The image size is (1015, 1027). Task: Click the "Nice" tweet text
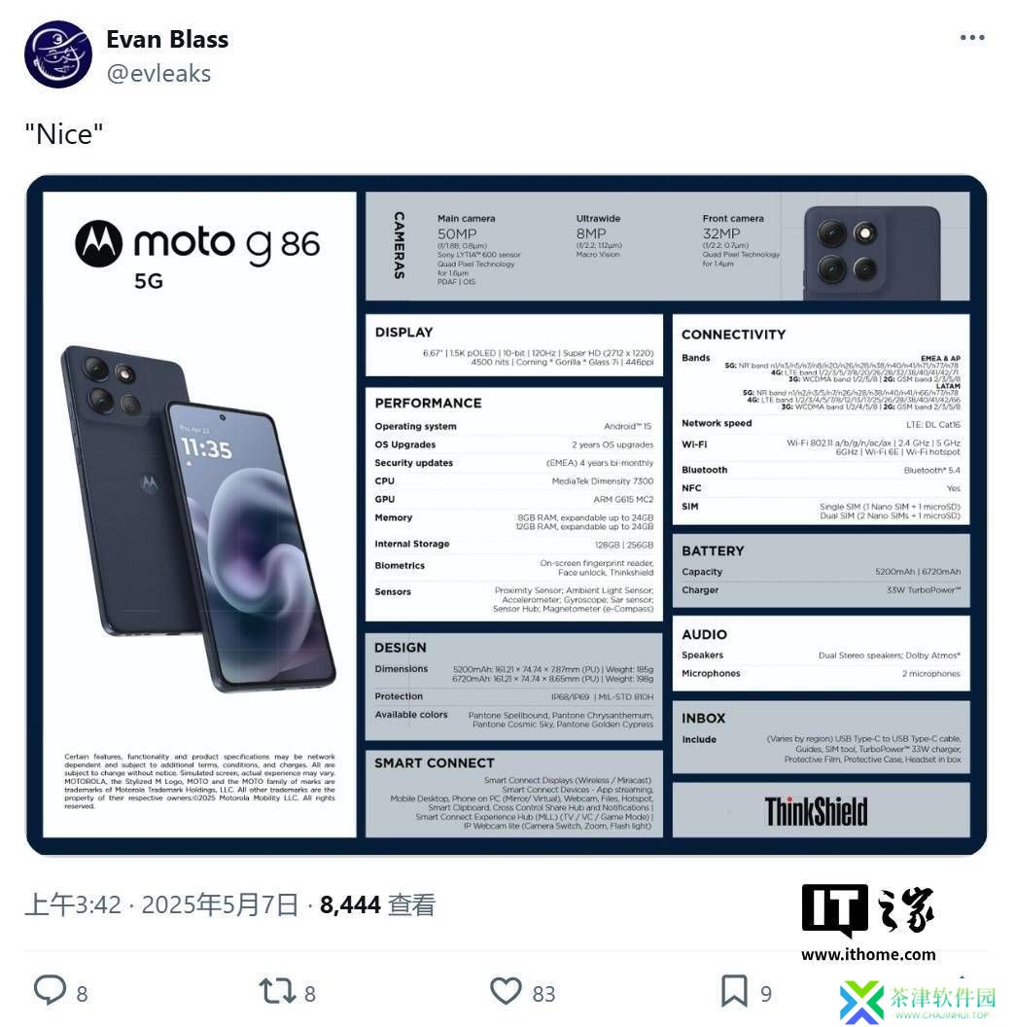point(63,134)
